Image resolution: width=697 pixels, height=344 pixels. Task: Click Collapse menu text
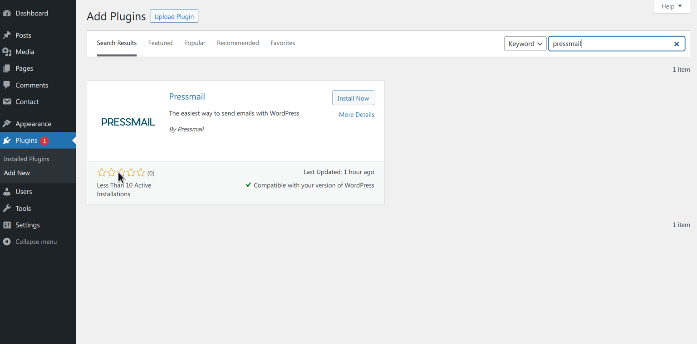pyautogui.click(x=36, y=242)
